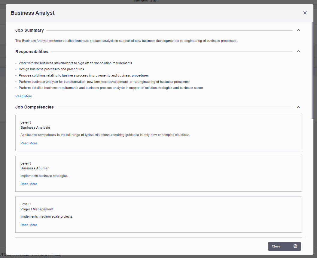This screenshot has width=317, height=258.
Task: Click the Business Acumen competency title
Action: coord(35,168)
